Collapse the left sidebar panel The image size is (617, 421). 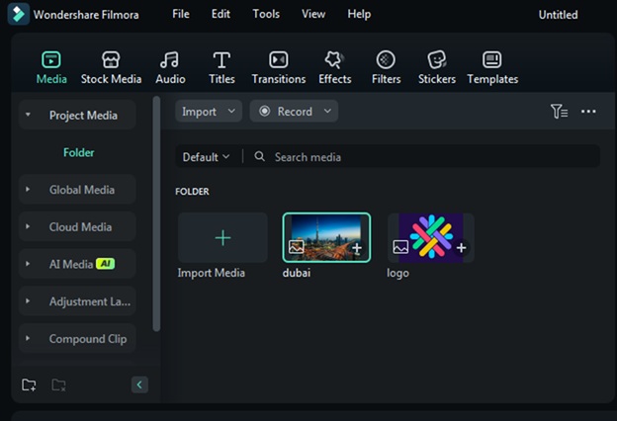(x=139, y=384)
